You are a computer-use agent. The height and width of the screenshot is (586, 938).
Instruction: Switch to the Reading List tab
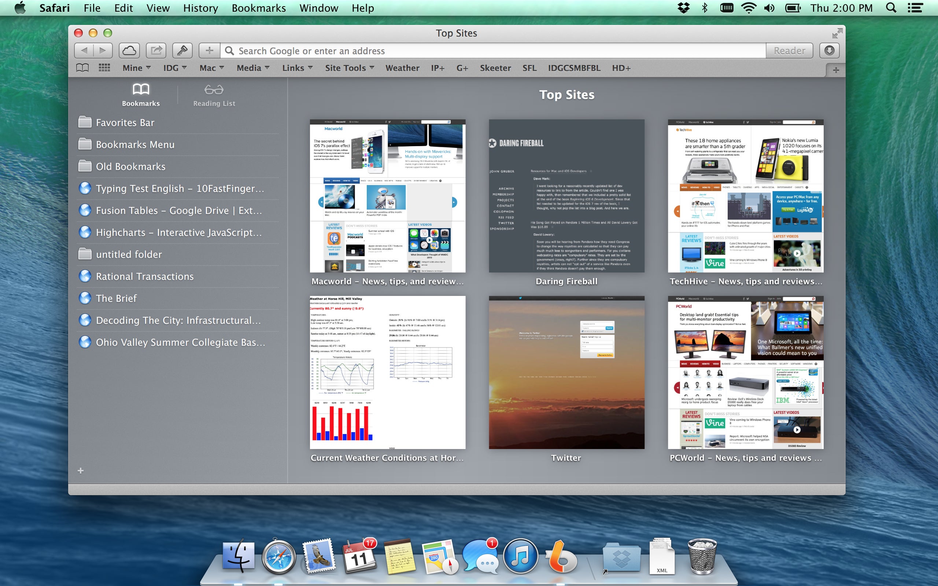pyautogui.click(x=214, y=95)
